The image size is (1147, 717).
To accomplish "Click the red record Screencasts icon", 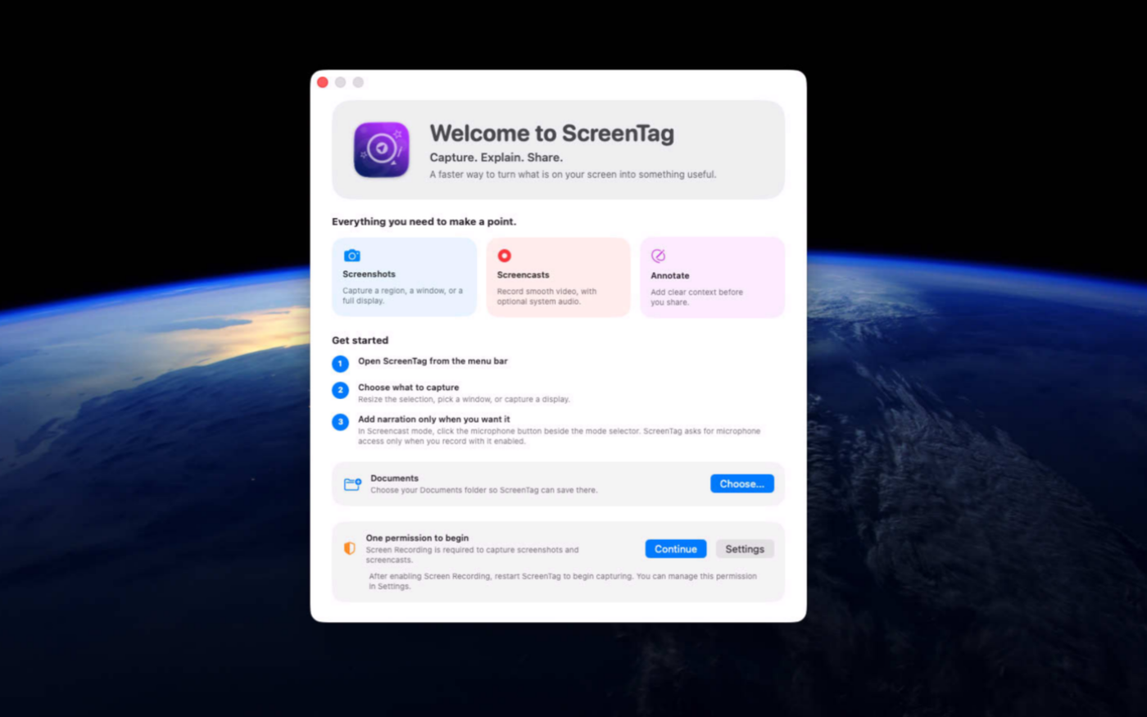I will click(505, 256).
